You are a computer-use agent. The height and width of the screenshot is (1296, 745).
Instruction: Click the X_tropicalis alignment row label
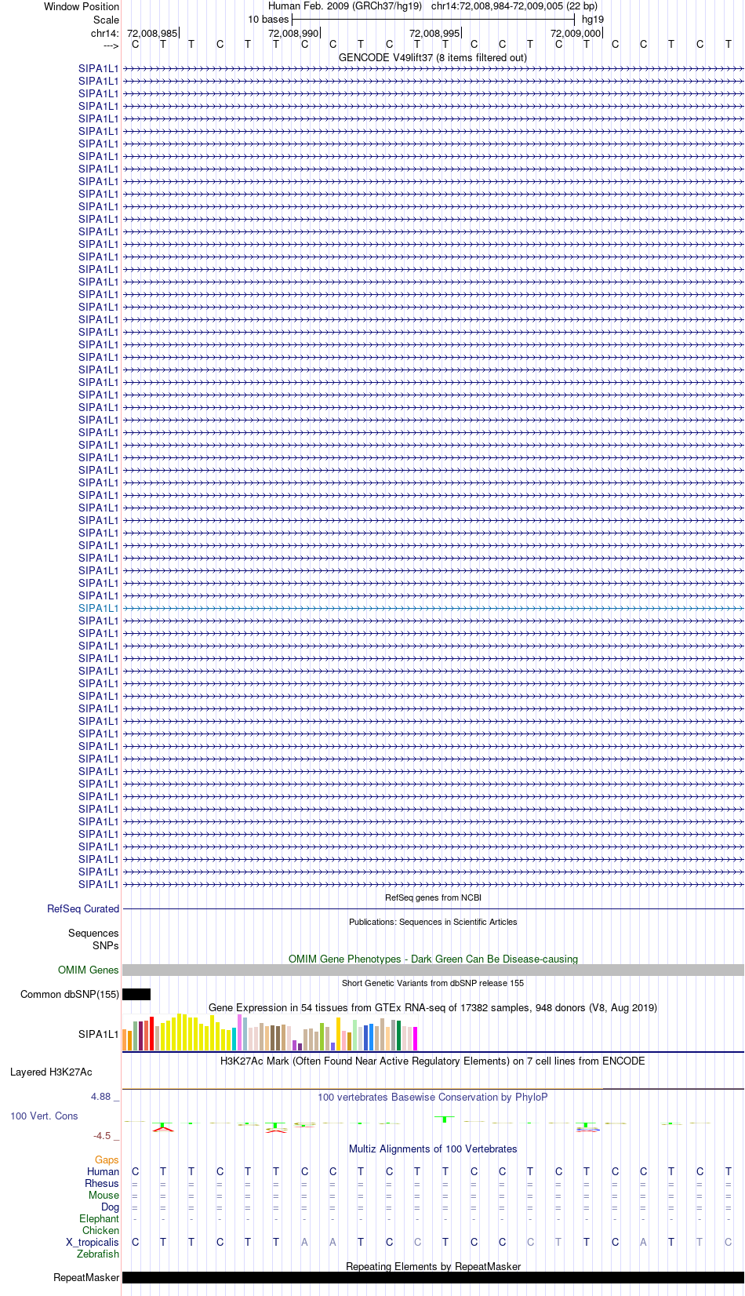(x=93, y=1242)
